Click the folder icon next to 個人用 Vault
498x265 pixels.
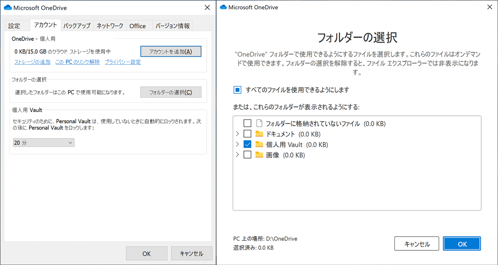(x=259, y=144)
